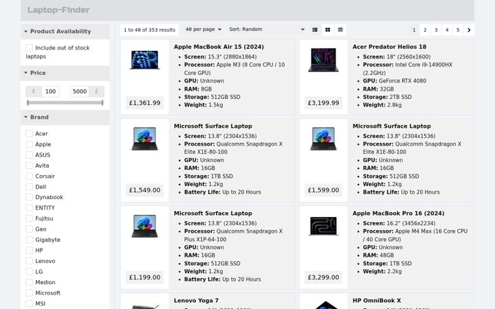495x309 pixels.
Task: Toggle the Microsoft brand filter
Action: (29, 293)
